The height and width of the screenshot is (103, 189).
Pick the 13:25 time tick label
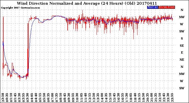pyautogui.click(x=98, y=98)
